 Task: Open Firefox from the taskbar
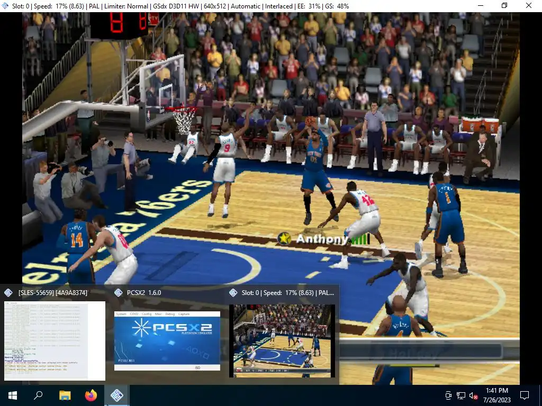(91, 395)
